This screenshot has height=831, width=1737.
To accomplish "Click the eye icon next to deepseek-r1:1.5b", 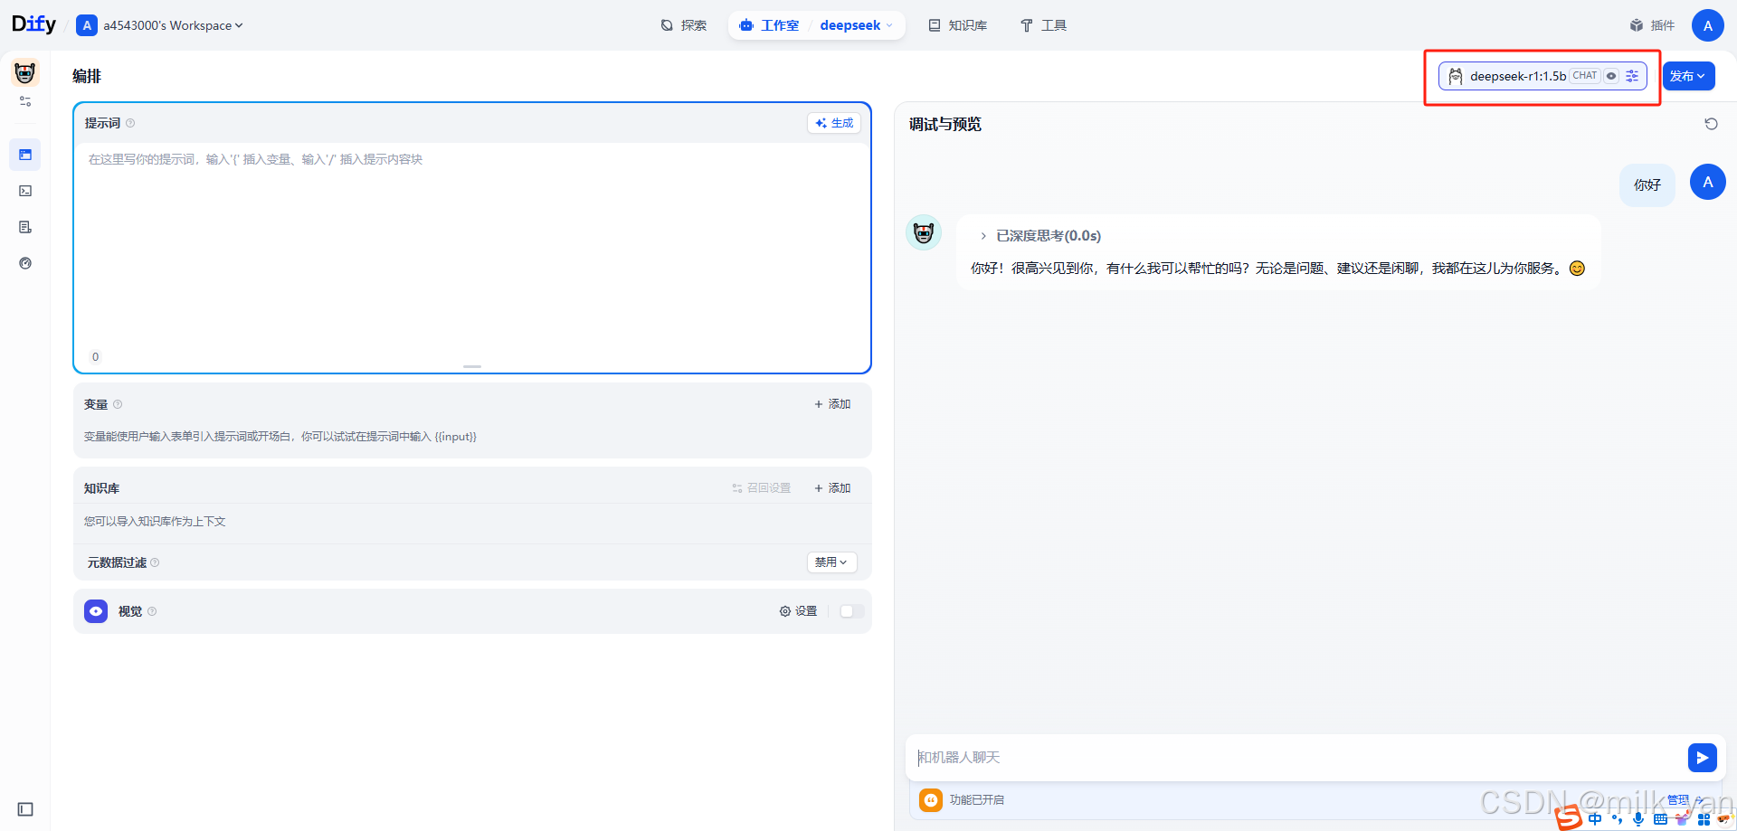I will click(x=1611, y=76).
